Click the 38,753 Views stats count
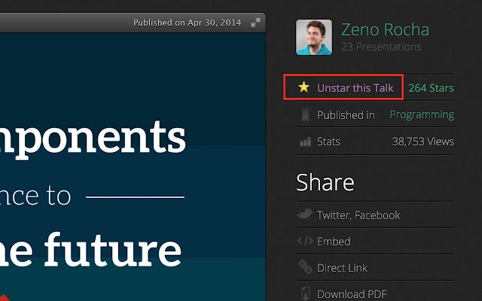Screen dimensions: 482x301 423,141
